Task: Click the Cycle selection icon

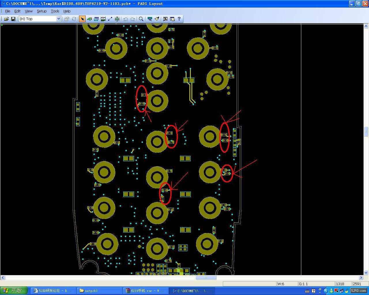Action: [x=74, y=19]
